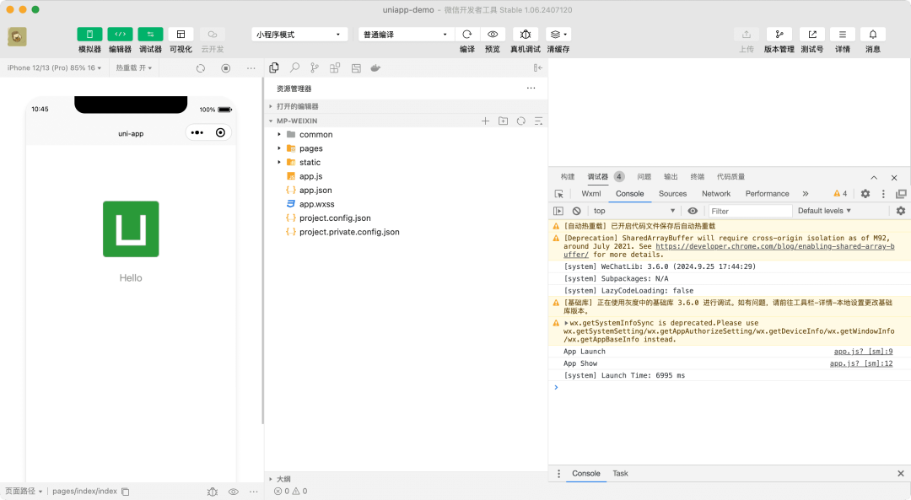Switch to the 终端 terminal tab
The height and width of the screenshot is (500, 911).
(x=698, y=176)
